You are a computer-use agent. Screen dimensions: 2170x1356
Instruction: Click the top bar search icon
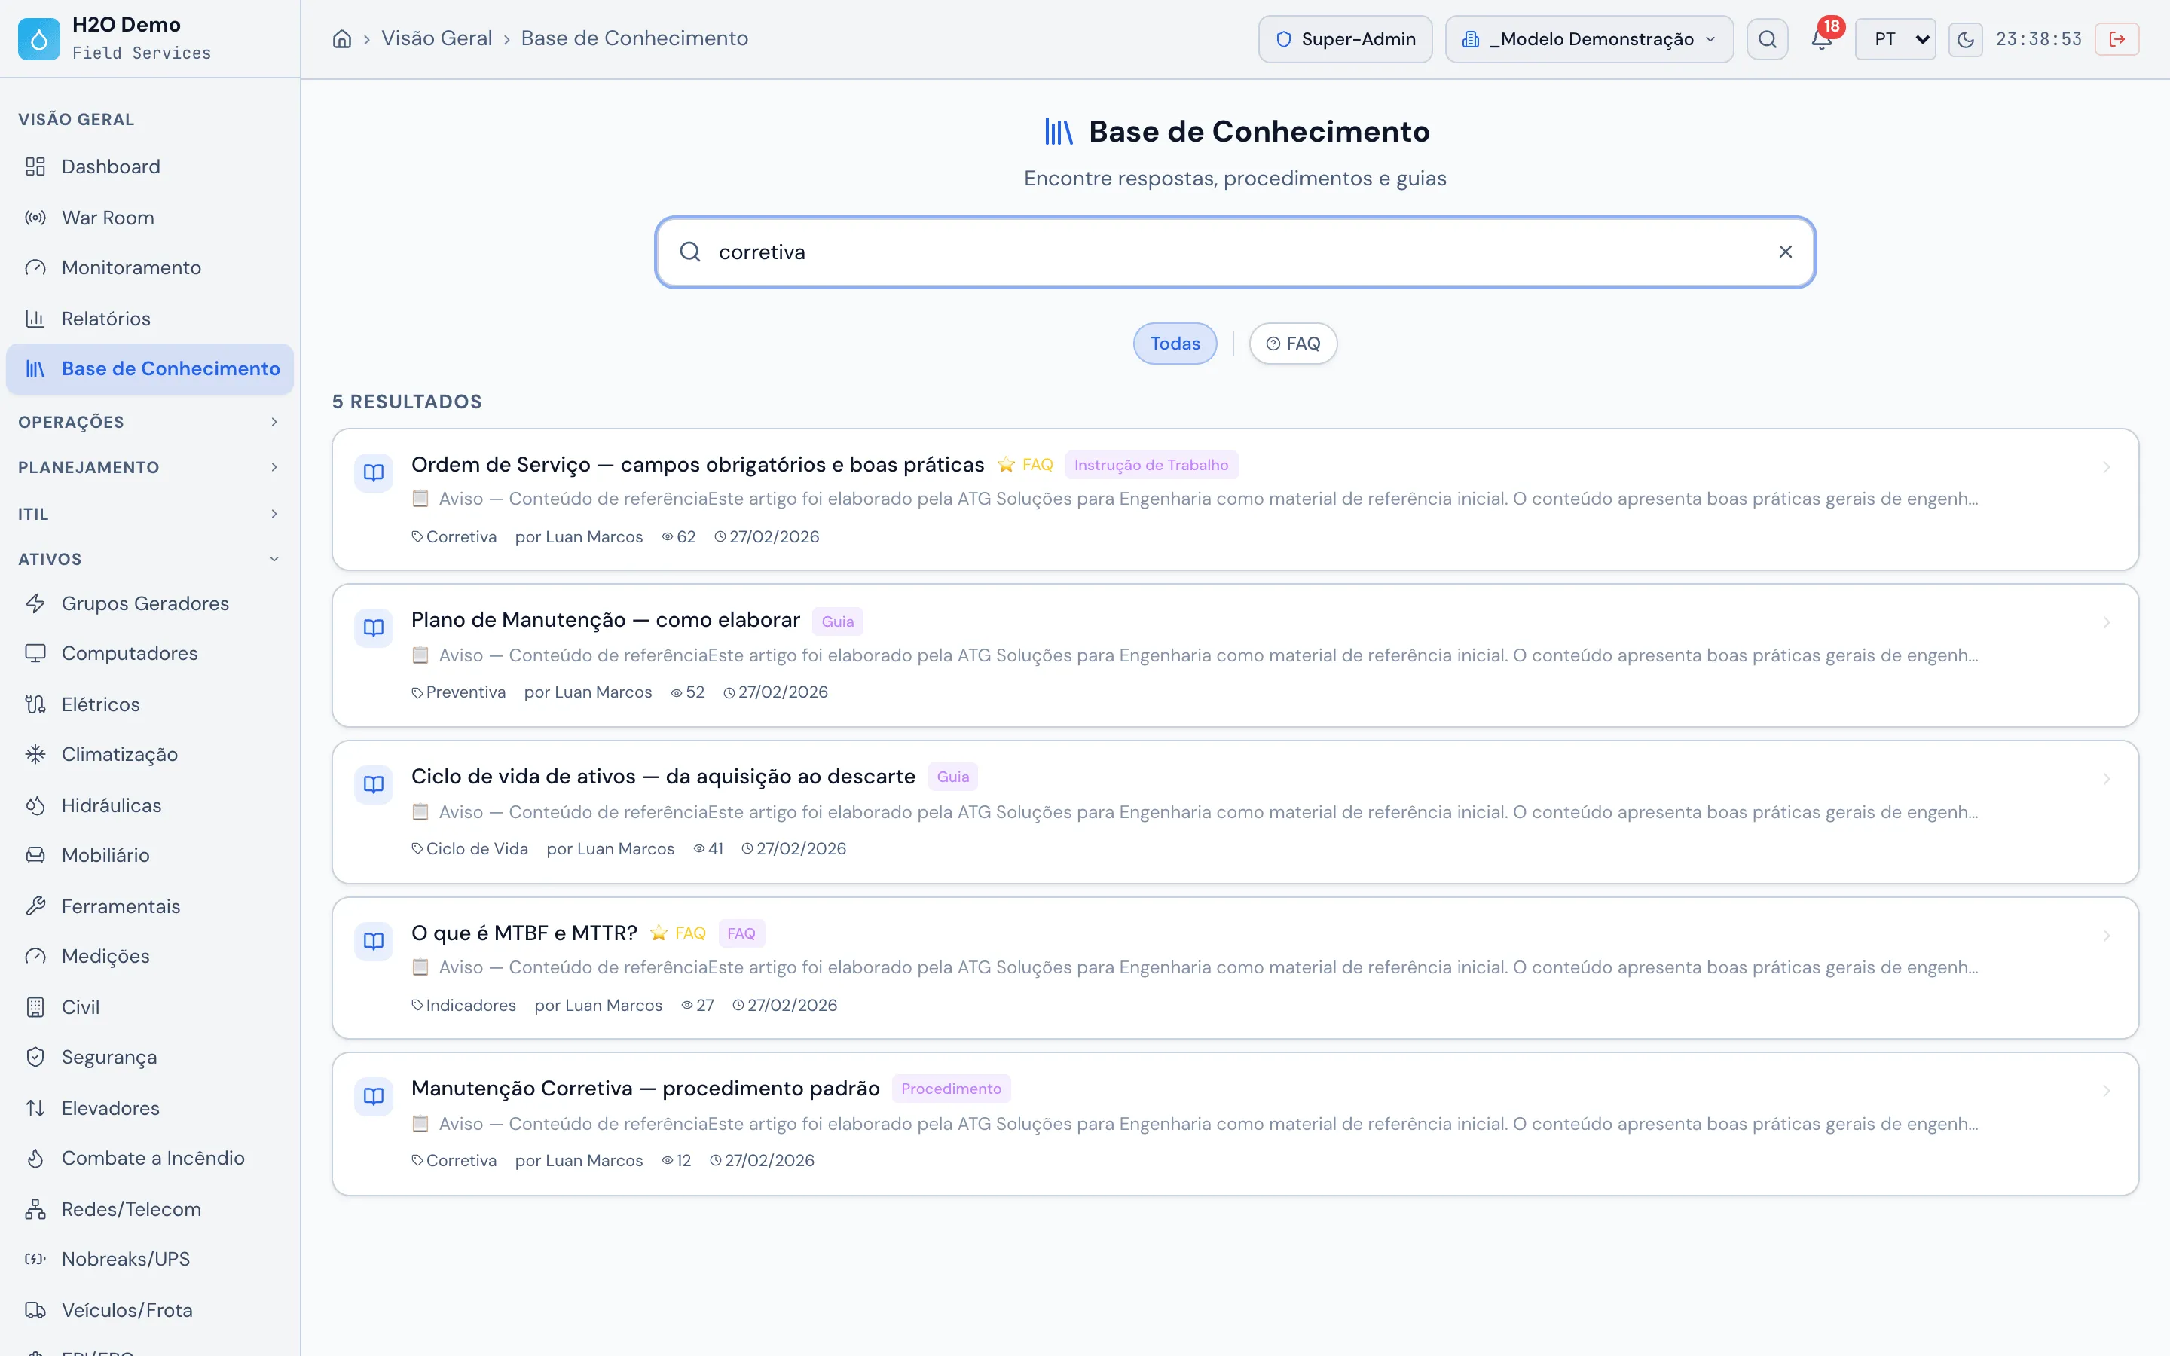pyautogui.click(x=1768, y=39)
